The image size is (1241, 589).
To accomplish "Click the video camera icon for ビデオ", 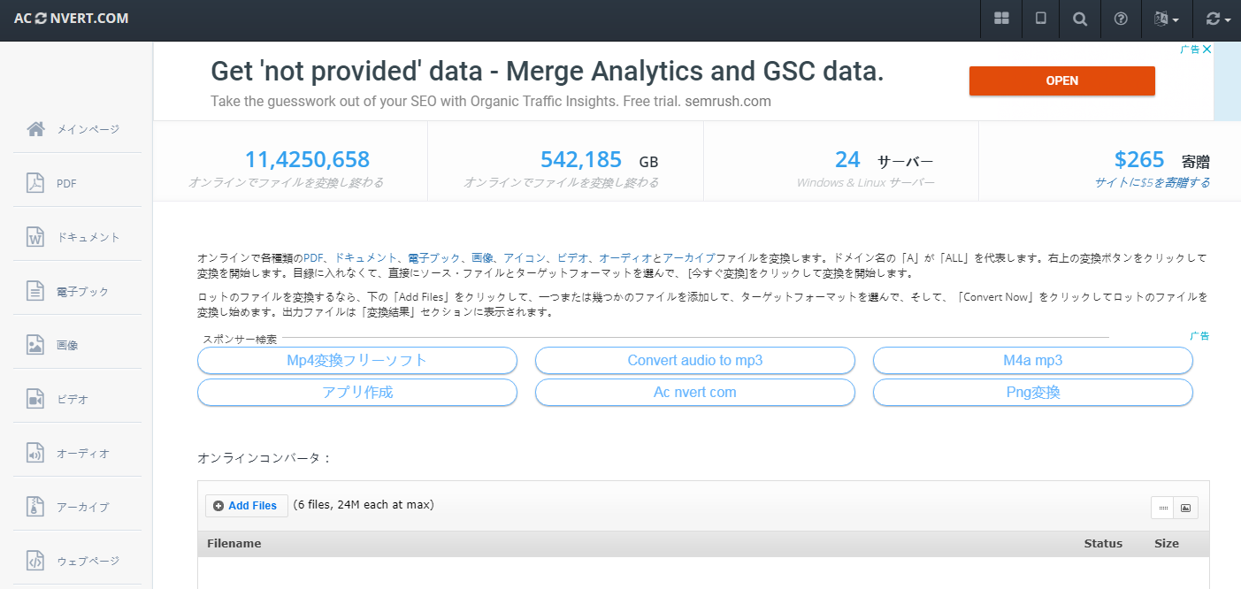I will tap(35, 399).
